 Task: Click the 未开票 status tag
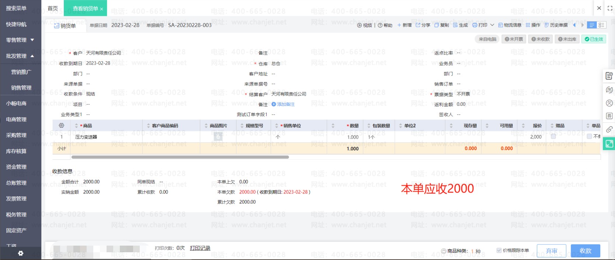(514, 39)
